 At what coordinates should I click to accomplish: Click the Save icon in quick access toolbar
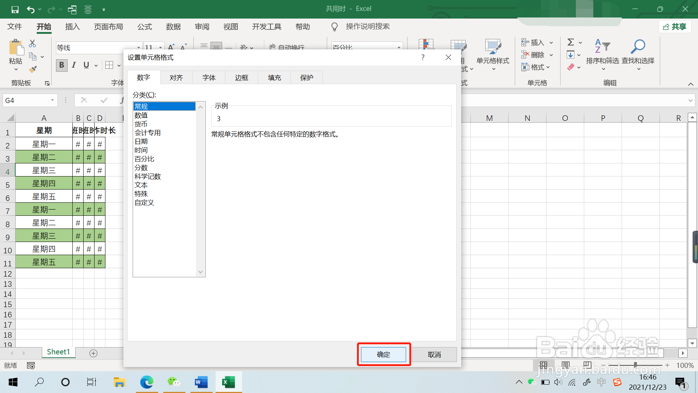(x=15, y=9)
